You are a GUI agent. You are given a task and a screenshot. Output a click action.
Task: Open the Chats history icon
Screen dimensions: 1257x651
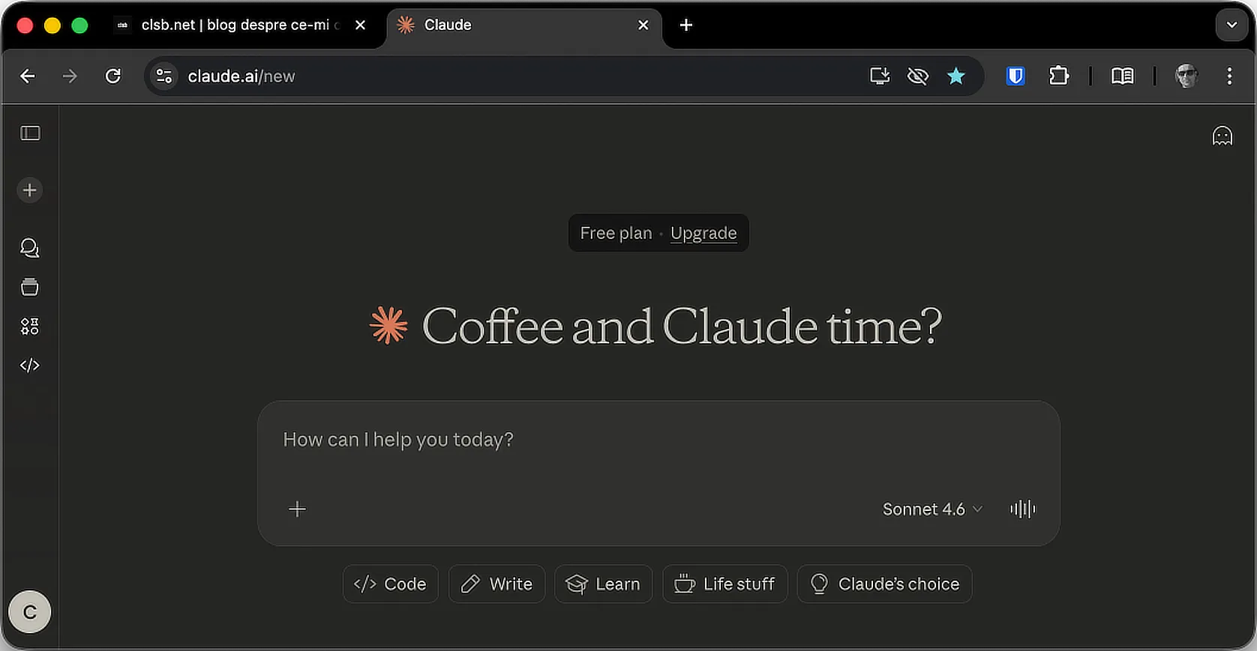click(30, 248)
